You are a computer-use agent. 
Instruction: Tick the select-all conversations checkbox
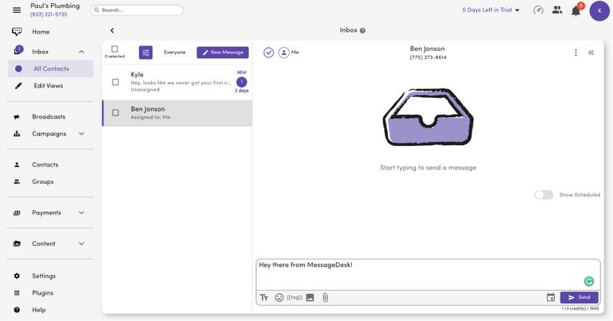(x=115, y=49)
